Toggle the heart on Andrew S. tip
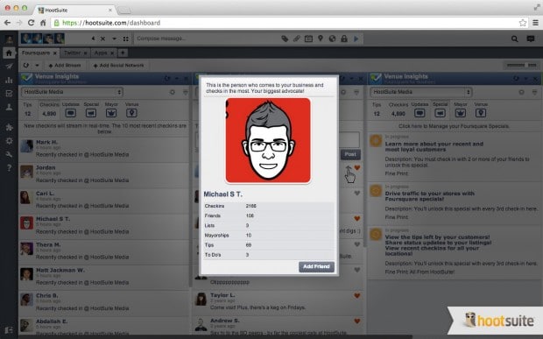Screen dimensions: 543x339 [x=357, y=321]
